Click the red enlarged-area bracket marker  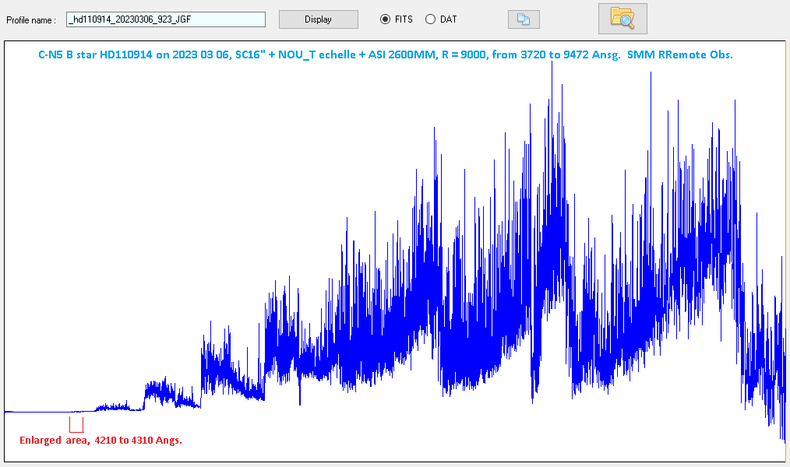click(76, 425)
